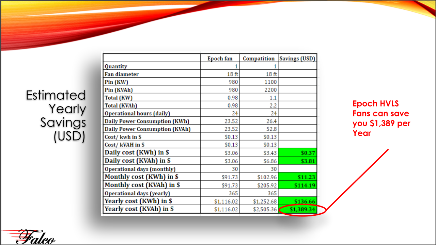Select 'Daily Power Consumption (KVAh)' label
The image size is (436, 245).
[147, 129]
